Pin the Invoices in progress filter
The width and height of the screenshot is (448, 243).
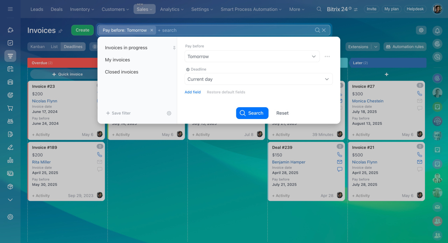coord(174,48)
